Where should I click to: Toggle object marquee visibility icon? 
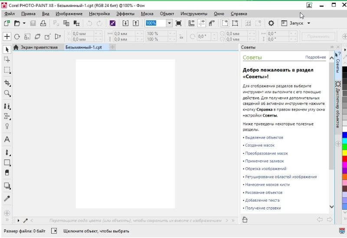(x=235, y=23)
